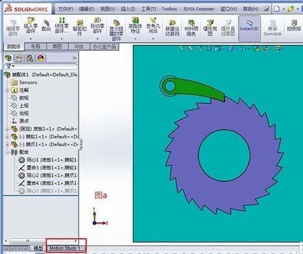Click the pin icon beside the Help menu
This screenshot has height=254, width=303.
coord(267,8)
